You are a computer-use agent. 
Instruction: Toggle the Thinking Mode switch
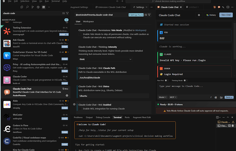pyautogui.click(x=185, y=81)
